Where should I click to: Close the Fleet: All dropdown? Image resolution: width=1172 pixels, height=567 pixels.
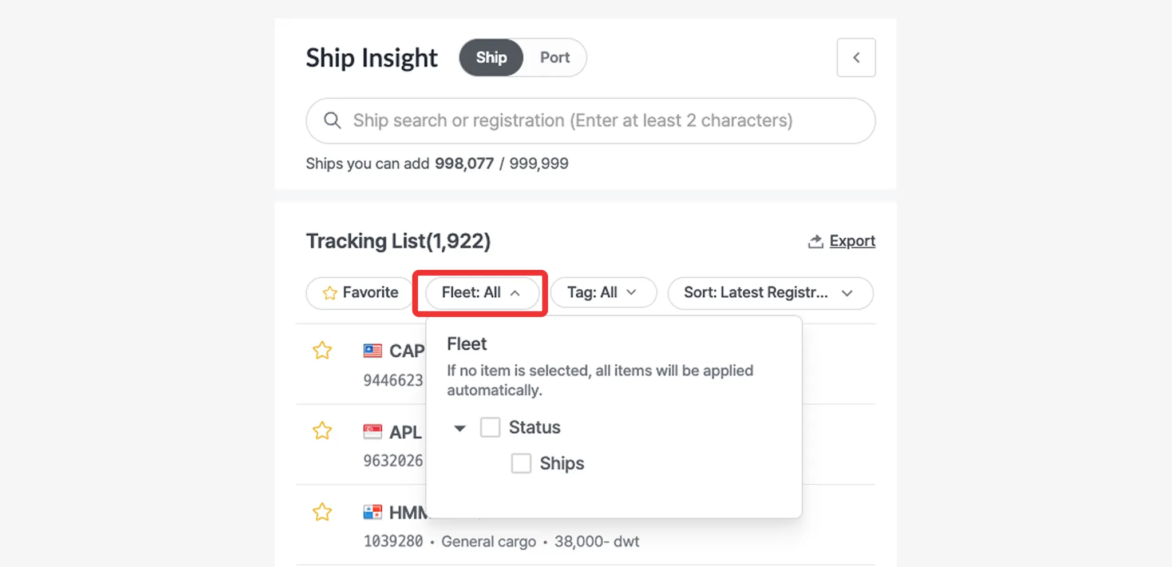pos(481,293)
